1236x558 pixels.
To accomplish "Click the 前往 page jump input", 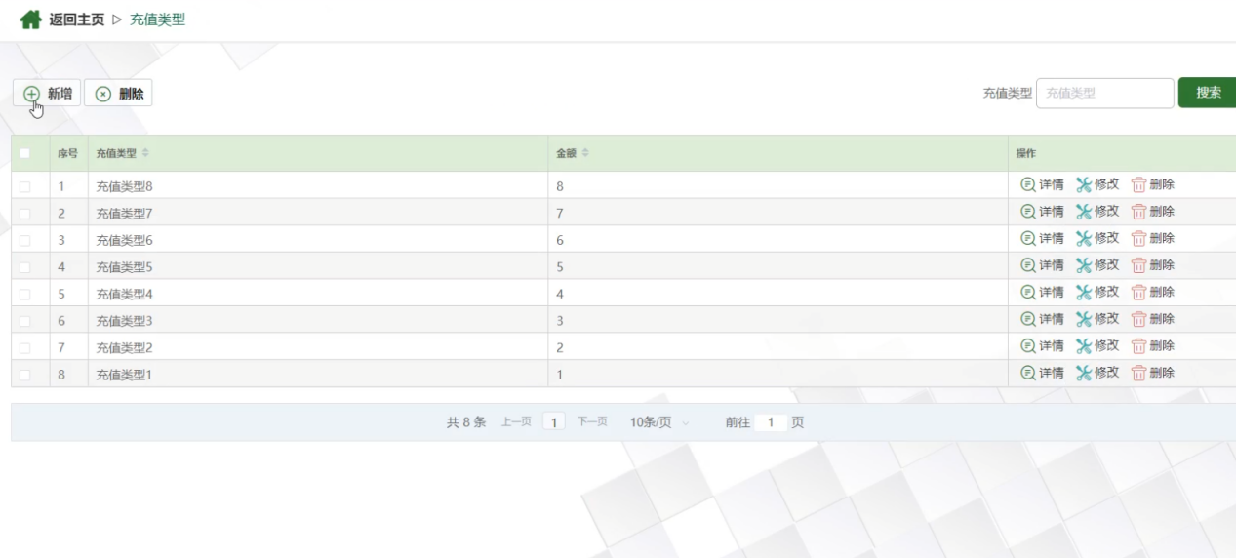I will [x=771, y=422].
